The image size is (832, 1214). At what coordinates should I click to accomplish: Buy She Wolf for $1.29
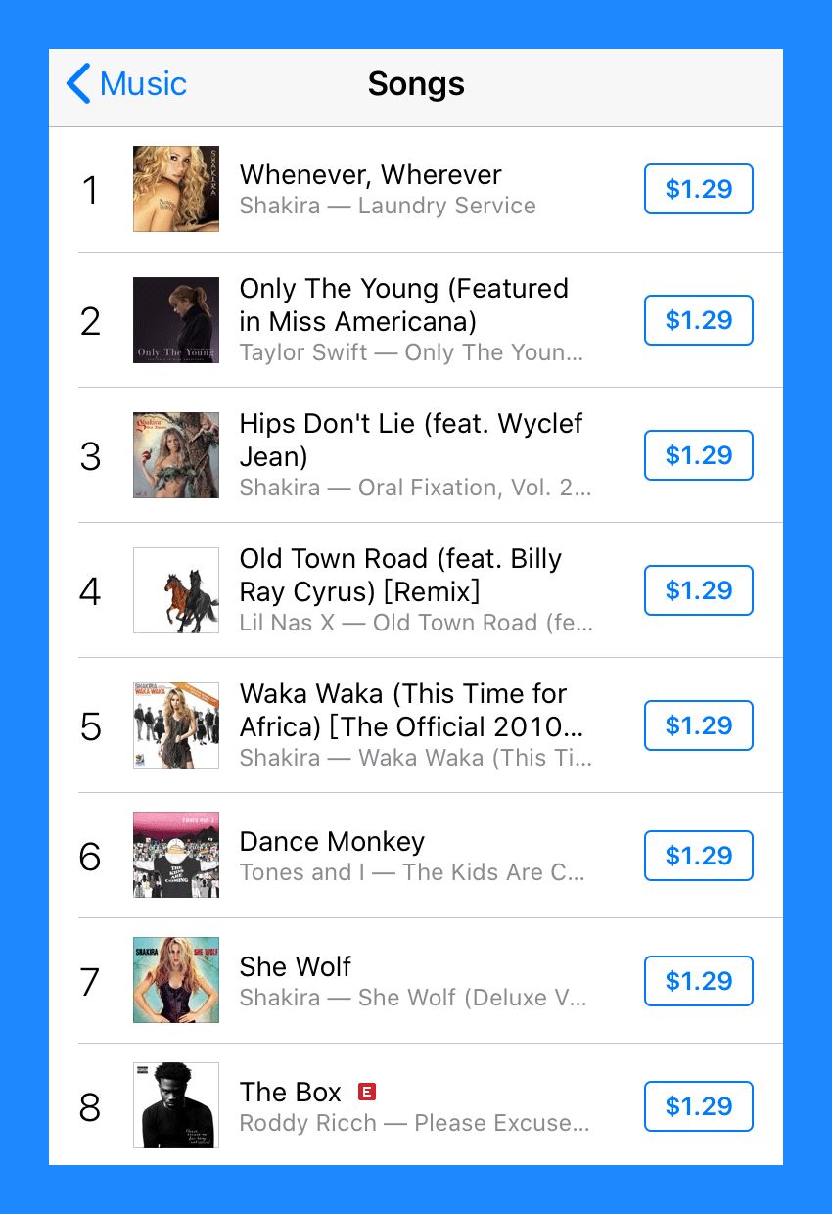[x=698, y=981]
